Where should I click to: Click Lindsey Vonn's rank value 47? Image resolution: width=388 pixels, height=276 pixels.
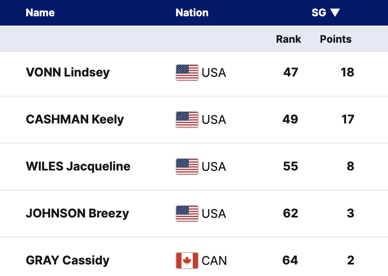coord(290,72)
